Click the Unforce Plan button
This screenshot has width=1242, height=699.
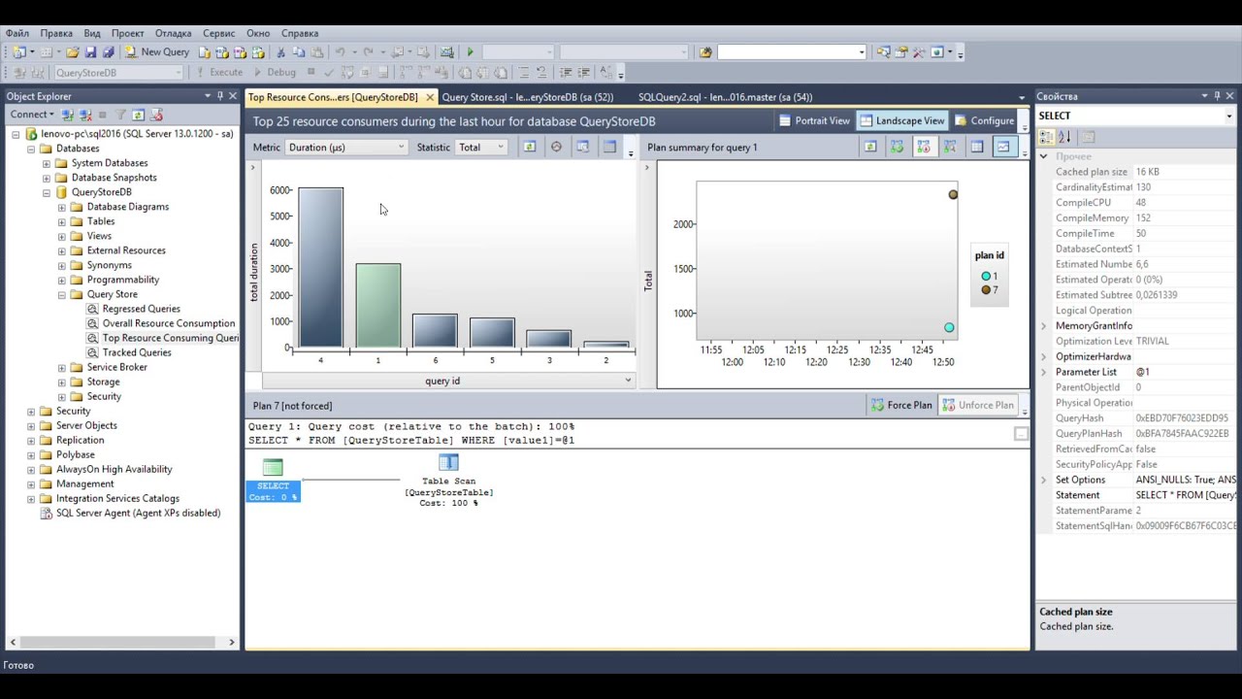pos(978,406)
